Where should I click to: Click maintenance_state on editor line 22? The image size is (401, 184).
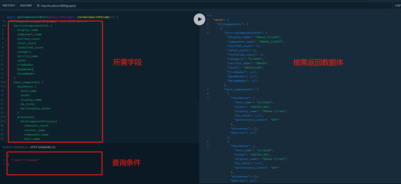36,108
